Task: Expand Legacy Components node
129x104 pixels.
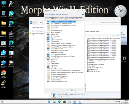Action: (46, 40)
